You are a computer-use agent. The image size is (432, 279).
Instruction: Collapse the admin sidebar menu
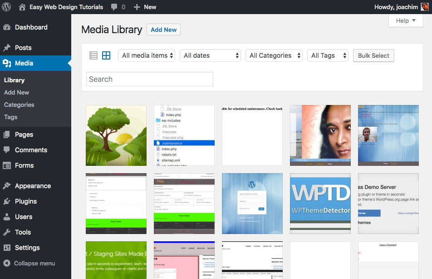[x=32, y=263]
